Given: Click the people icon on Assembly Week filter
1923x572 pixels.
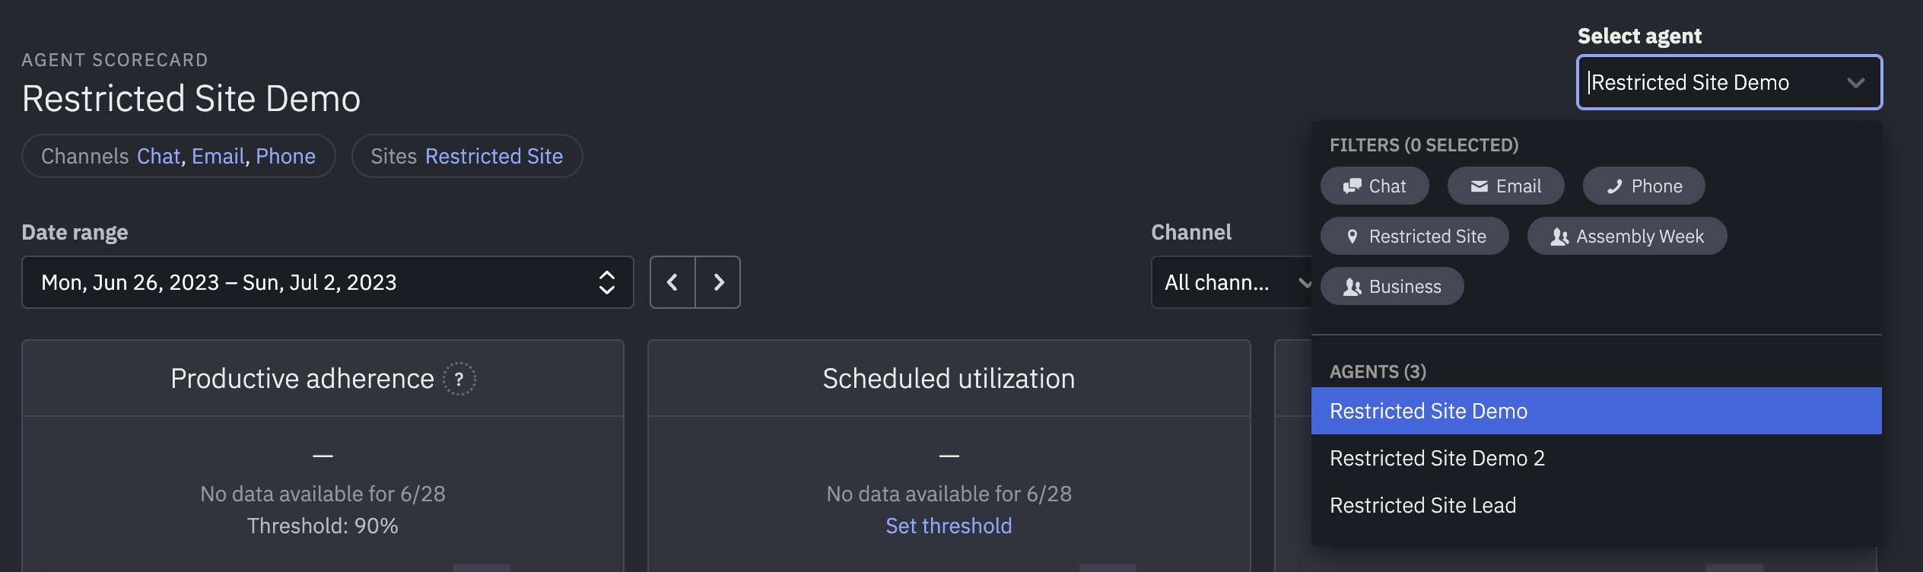Looking at the screenshot, I should tap(1559, 237).
